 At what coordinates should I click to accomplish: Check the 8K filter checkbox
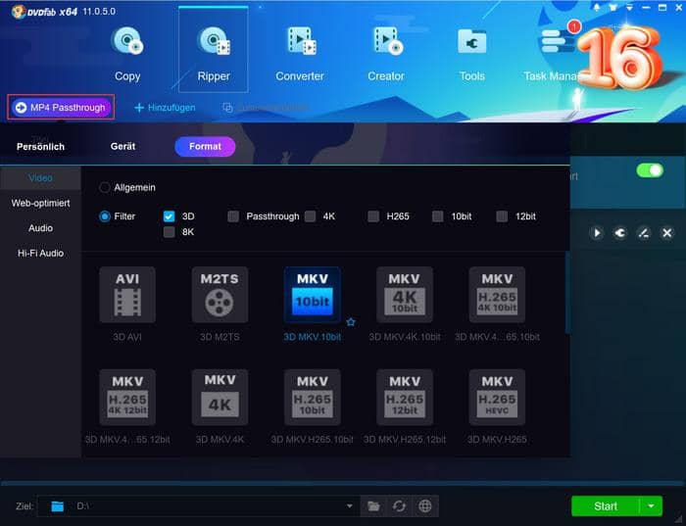coord(169,232)
